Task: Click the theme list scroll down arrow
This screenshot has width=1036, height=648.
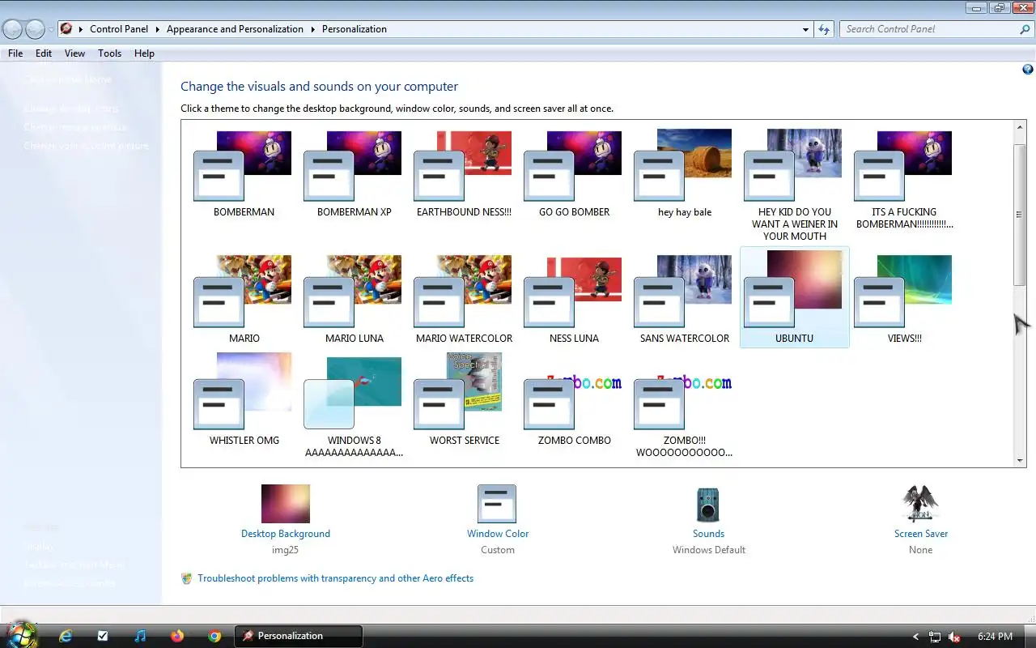Action: tap(1020, 460)
